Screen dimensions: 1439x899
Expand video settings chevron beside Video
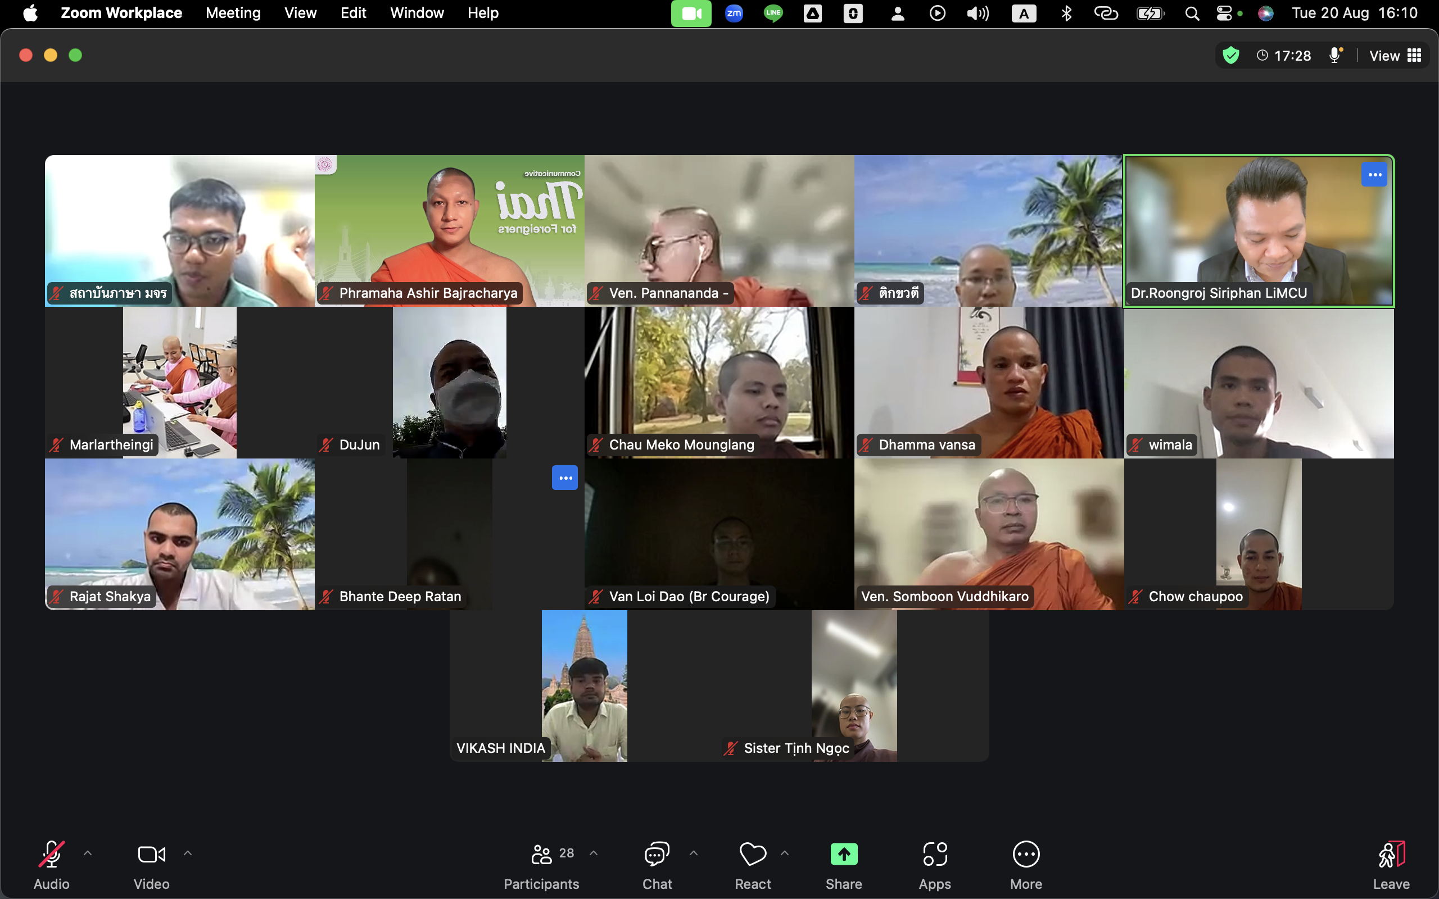[188, 853]
